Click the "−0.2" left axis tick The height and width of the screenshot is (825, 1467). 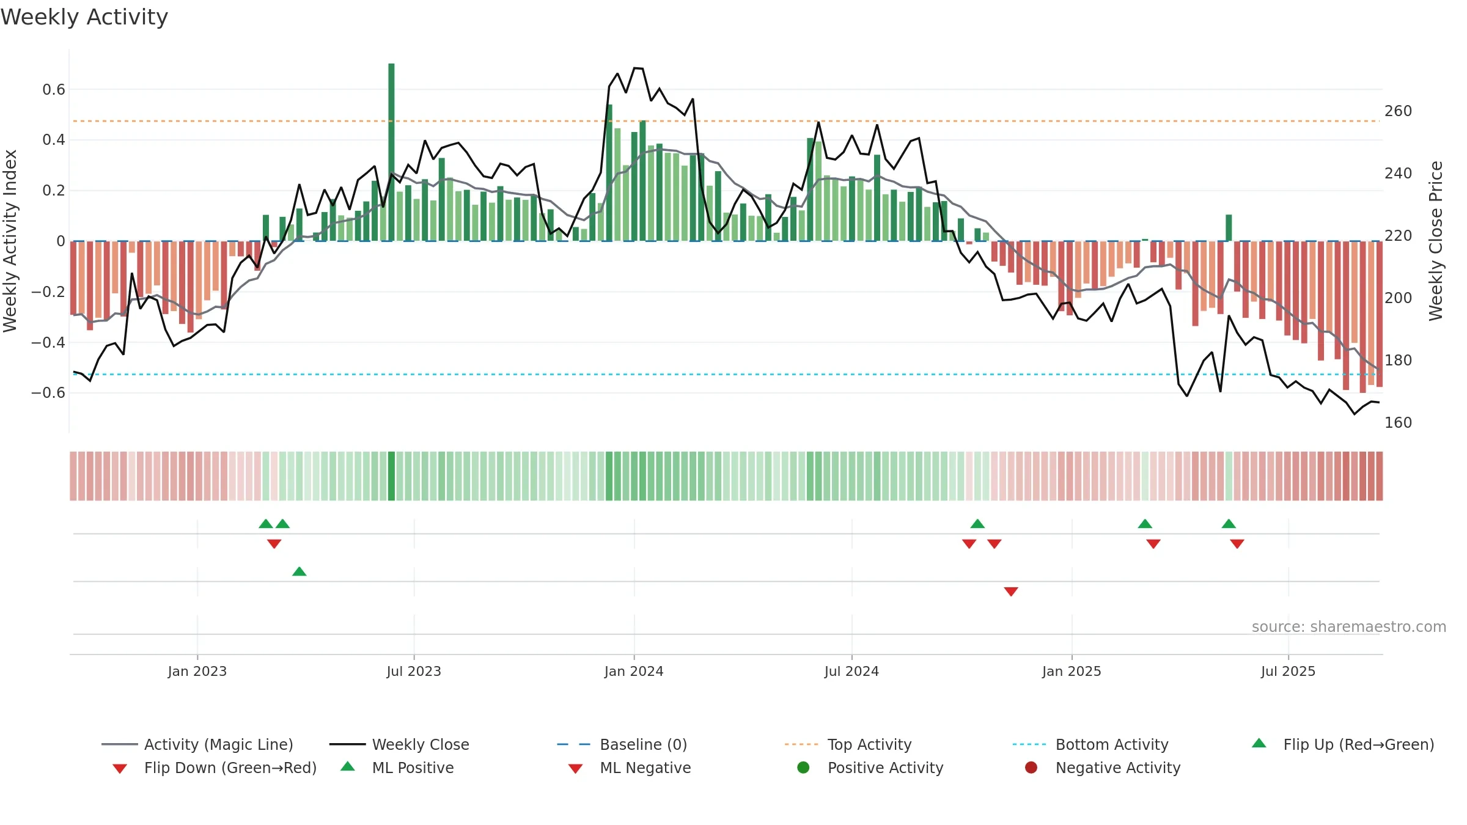[48, 291]
